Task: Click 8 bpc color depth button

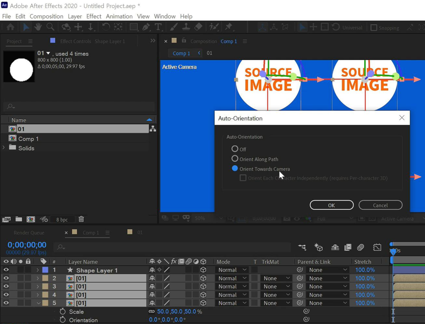Action: point(62,219)
